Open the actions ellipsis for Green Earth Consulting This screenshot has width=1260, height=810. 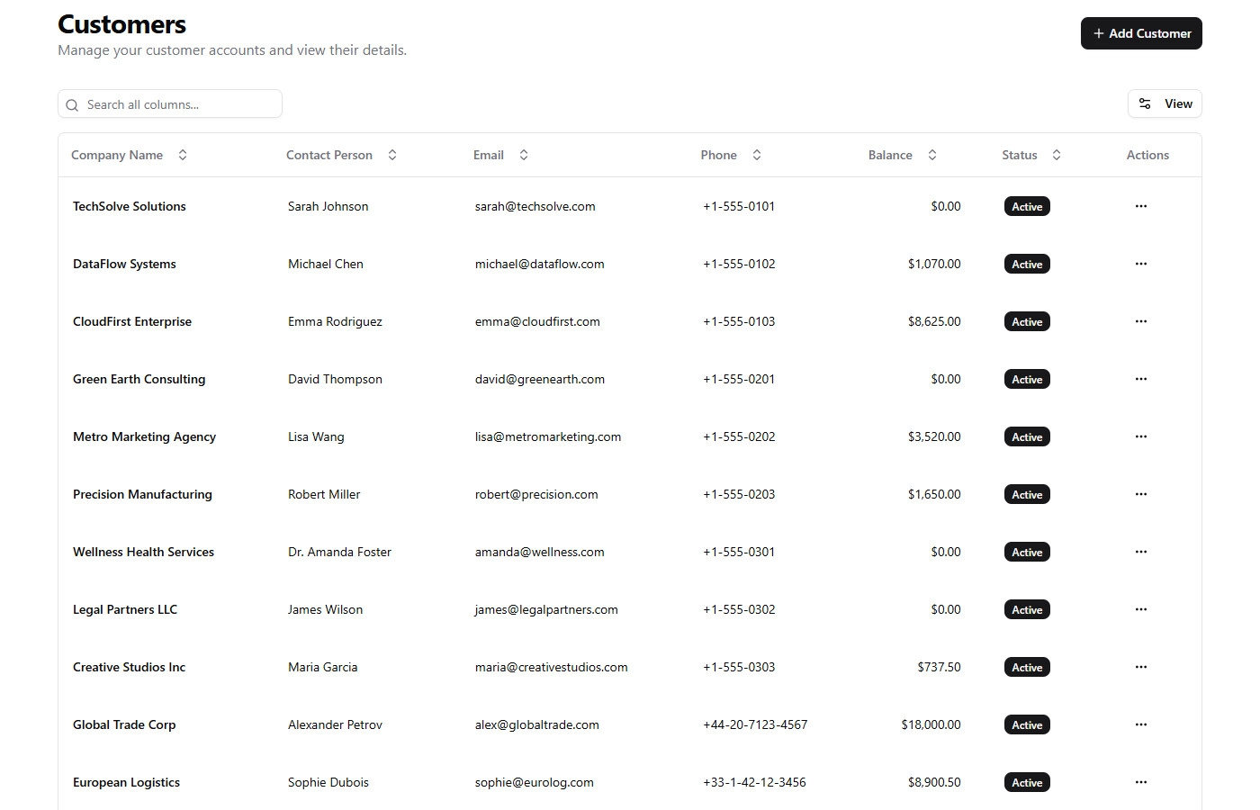1140,379
